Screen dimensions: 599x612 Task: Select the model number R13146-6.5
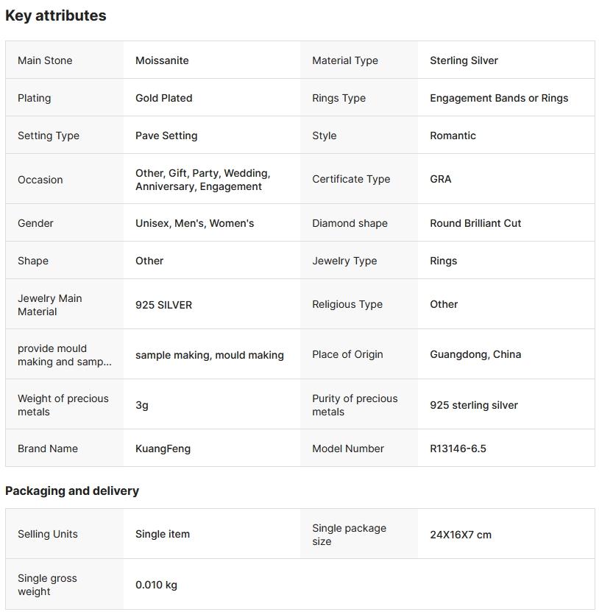[458, 449]
